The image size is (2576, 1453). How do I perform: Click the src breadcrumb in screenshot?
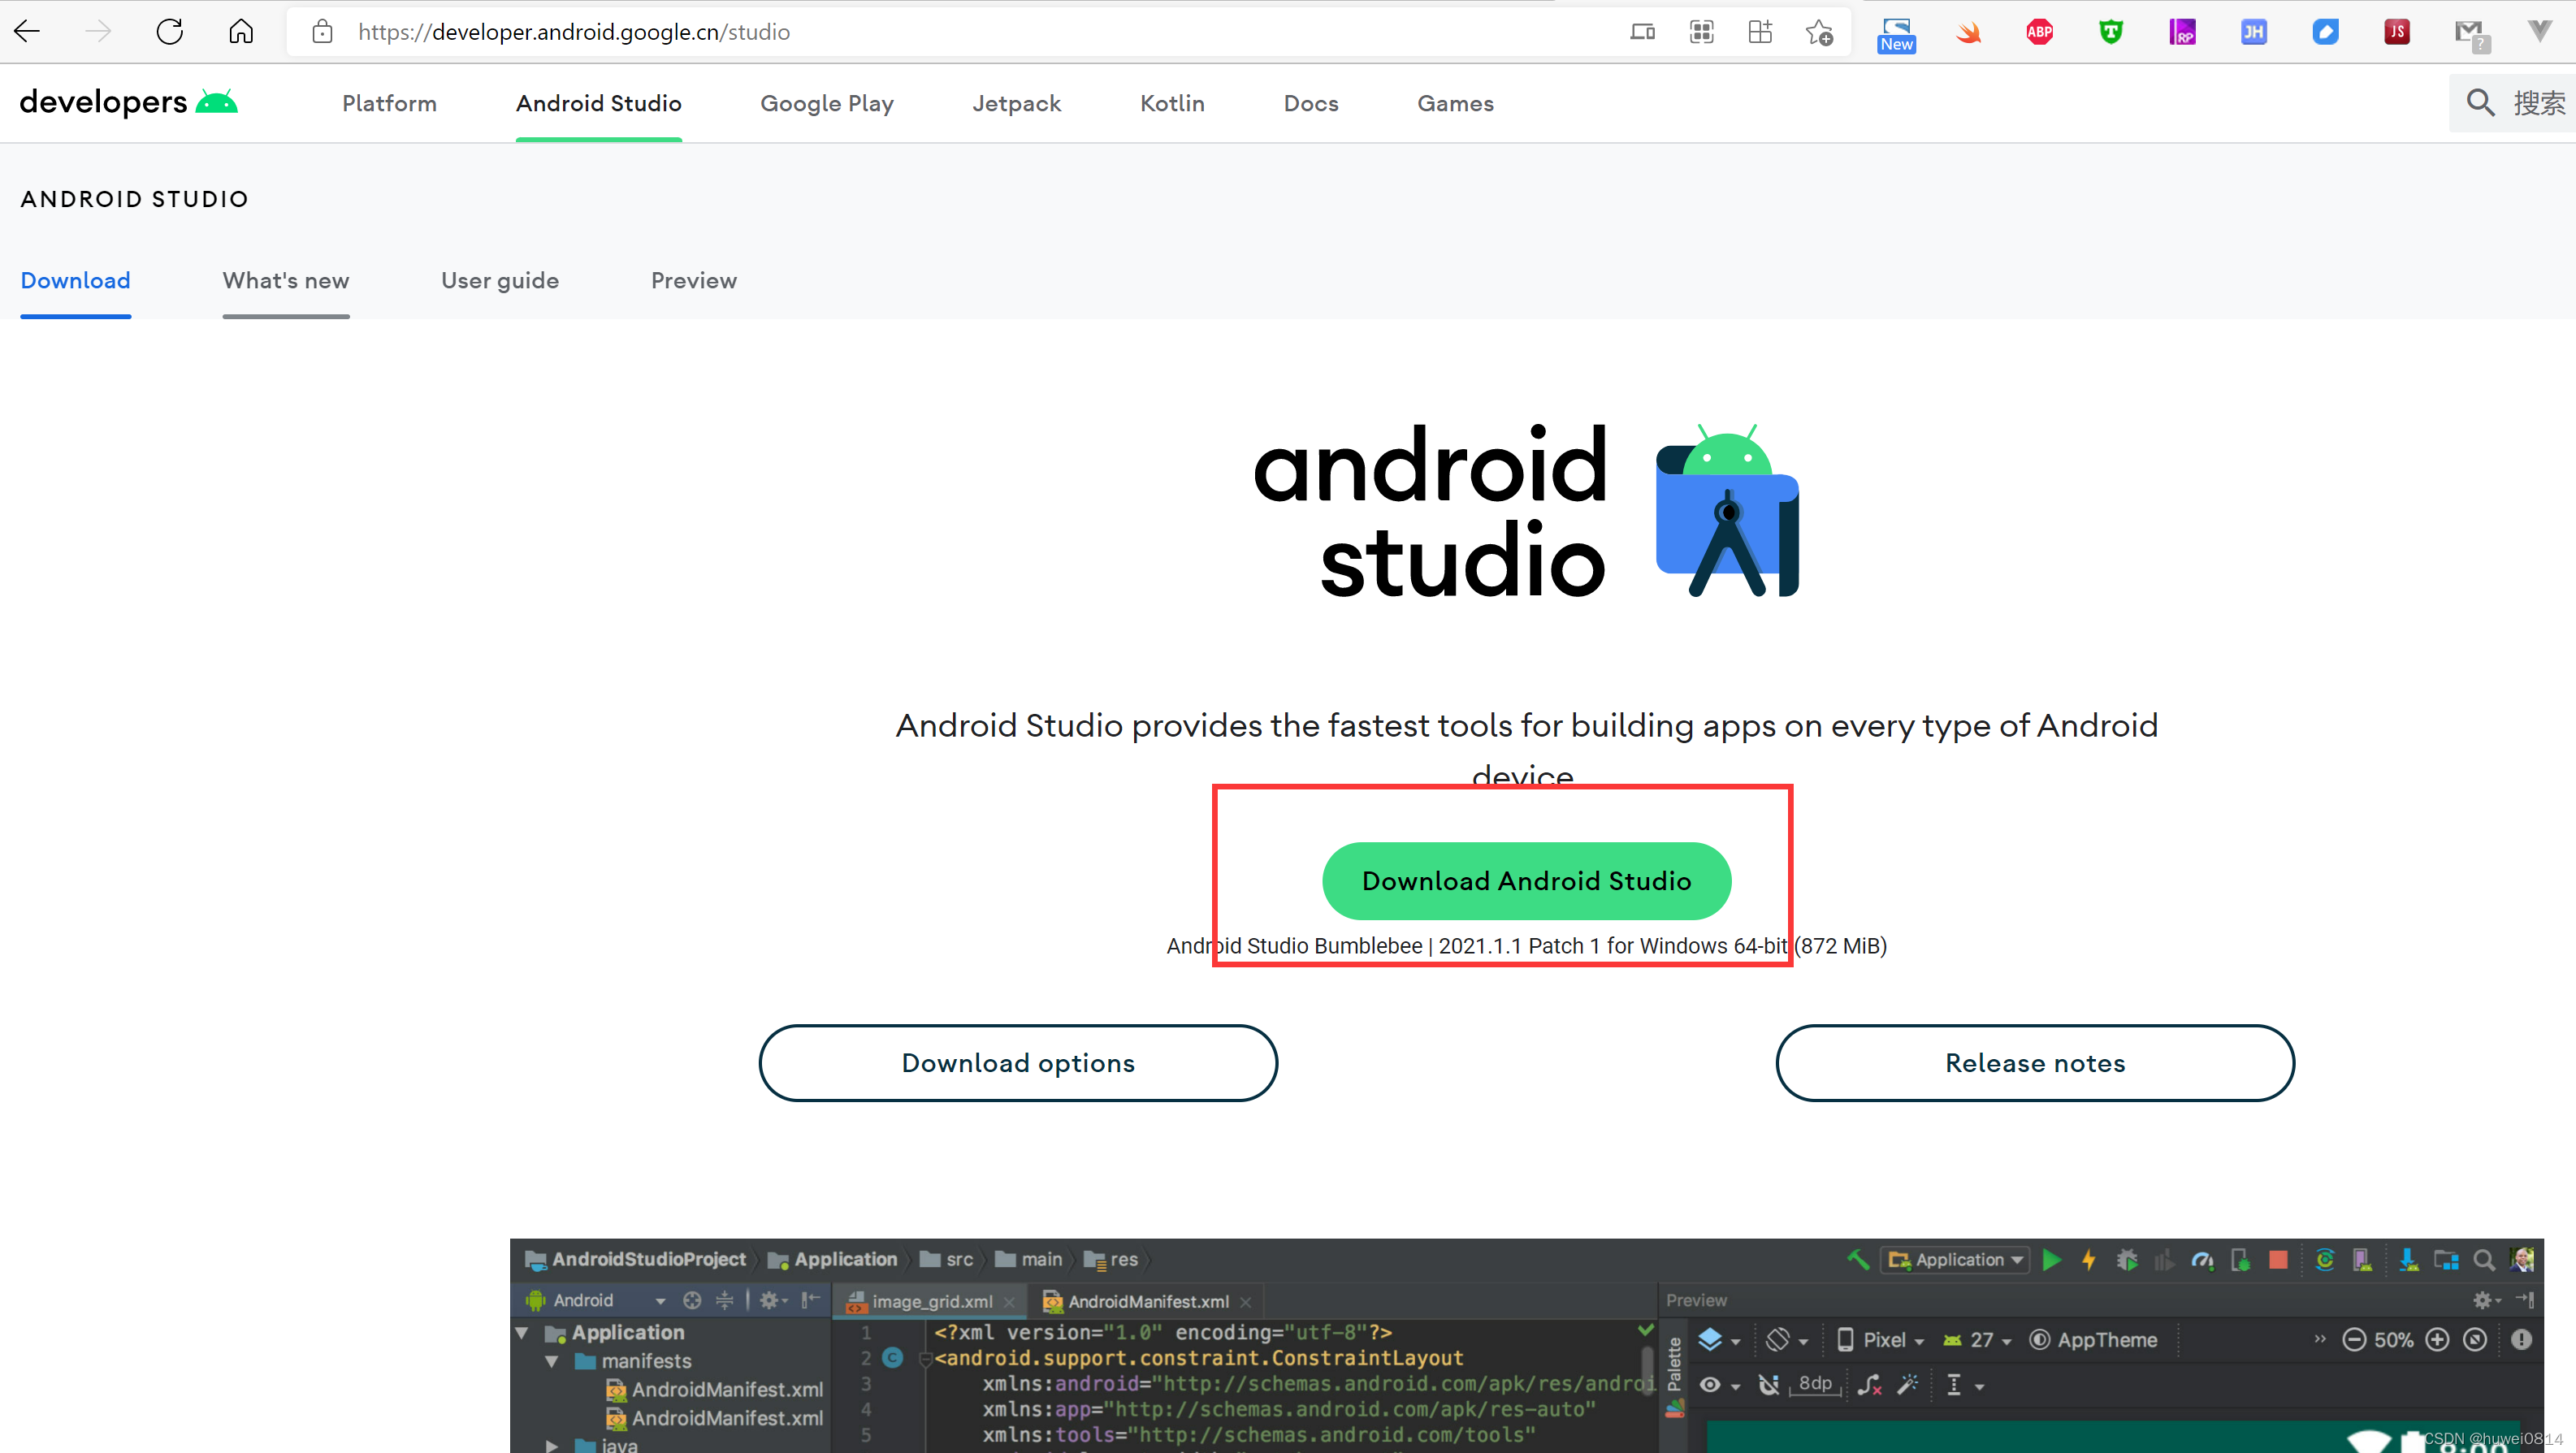click(x=947, y=1260)
